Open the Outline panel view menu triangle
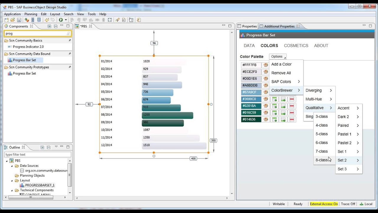This screenshot has width=378, height=213. click(56, 147)
